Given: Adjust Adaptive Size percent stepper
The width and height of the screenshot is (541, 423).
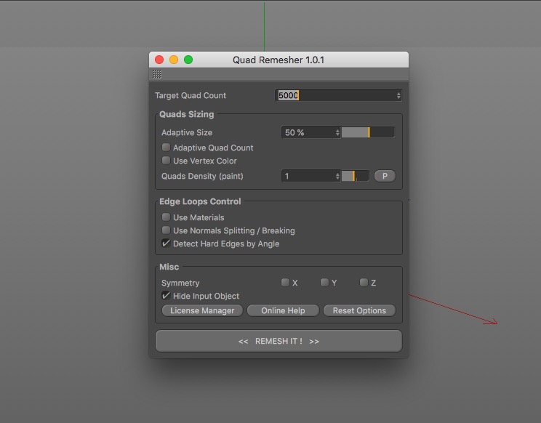Looking at the screenshot, I should pos(337,132).
